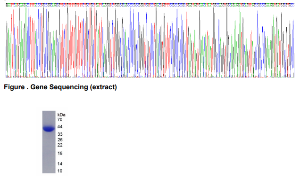Click the 14 kDa marker label
The height and width of the screenshot is (178, 300).
[60, 164]
